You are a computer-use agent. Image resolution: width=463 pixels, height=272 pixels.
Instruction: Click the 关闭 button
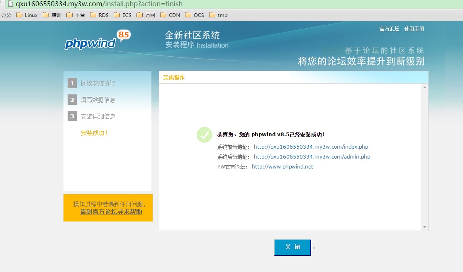(x=292, y=247)
